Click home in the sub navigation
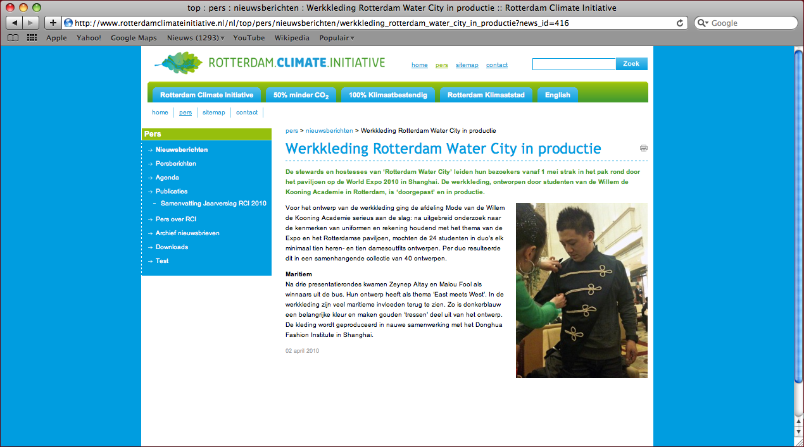The height and width of the screenshot is (447, 804). [x=160, y=113]
